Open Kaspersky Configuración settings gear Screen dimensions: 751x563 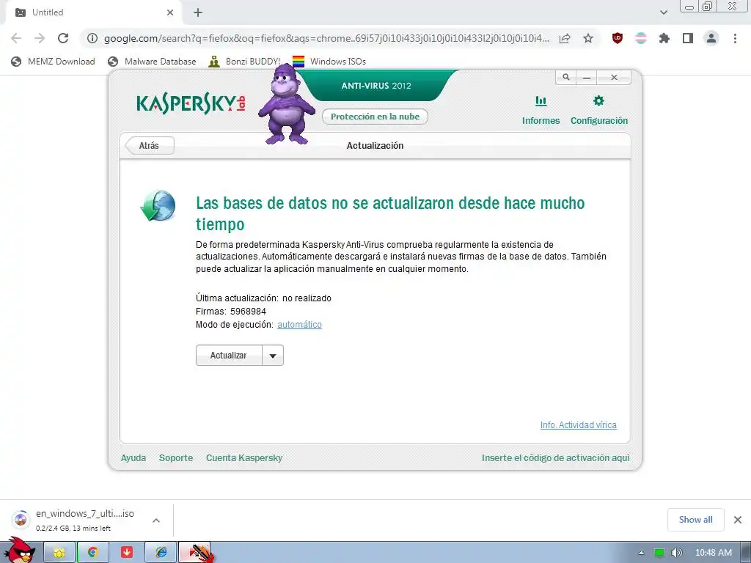(598, 110)
